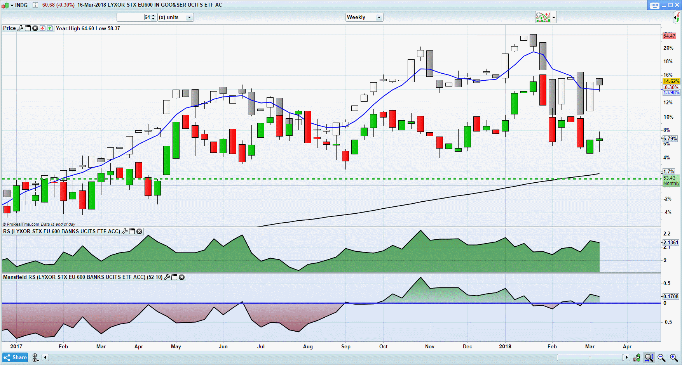This screenshot has height=365, width=682.
Task: Click the horizontal scrollbar thumb
Action: [590, 357]
